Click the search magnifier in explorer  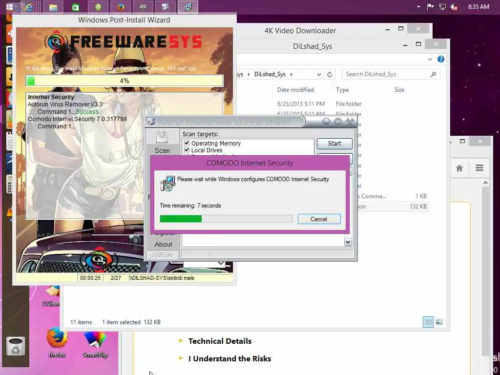[x=433, y=74]
